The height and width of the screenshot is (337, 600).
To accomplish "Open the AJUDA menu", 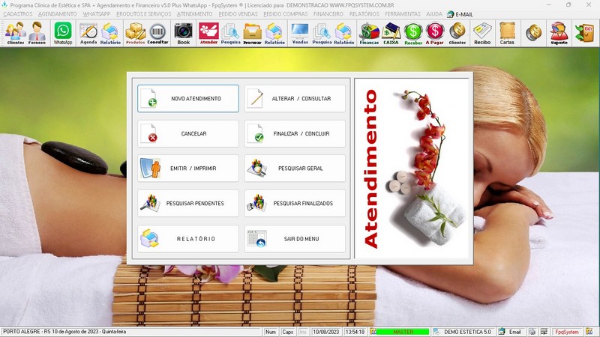I will [434, 14].
